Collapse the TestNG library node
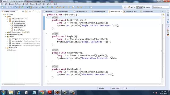 (x=5, y=37)
